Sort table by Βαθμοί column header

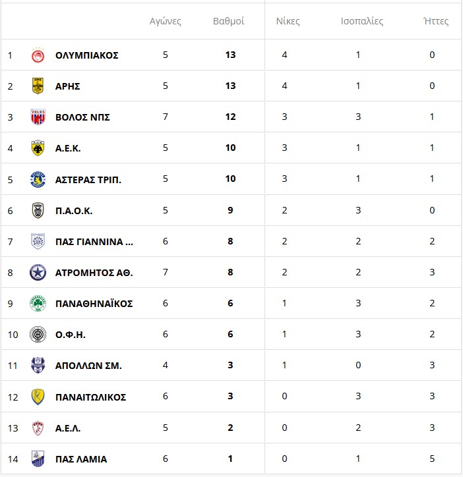pyautogui.click(x=228, y=21)
